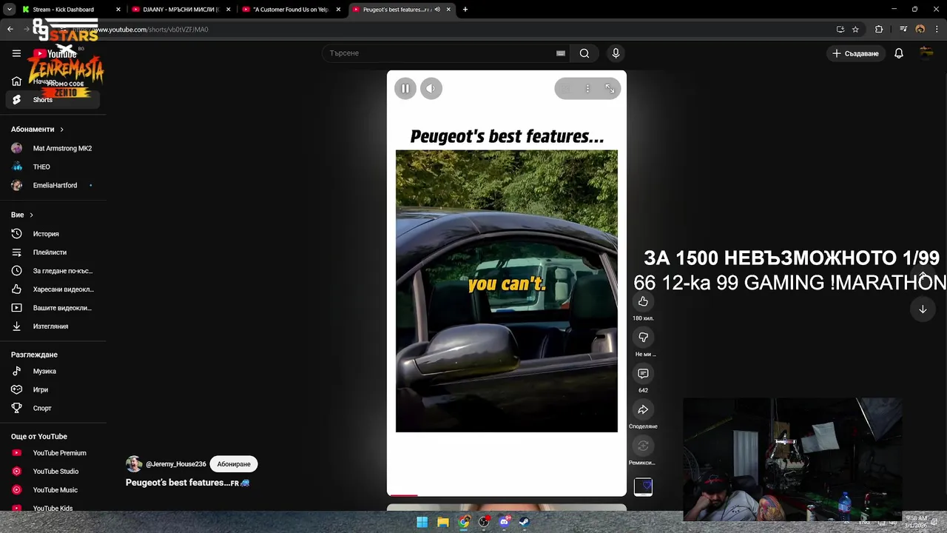Share the short via arrow icon
Viewport: 947px width, 533px height.
pyautogui.click(x=643, y=410)
